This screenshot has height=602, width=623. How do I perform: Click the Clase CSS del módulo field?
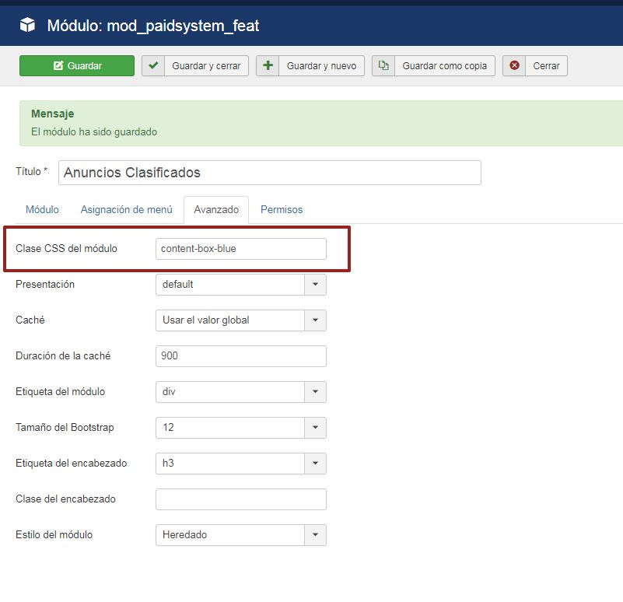[241, 249]
